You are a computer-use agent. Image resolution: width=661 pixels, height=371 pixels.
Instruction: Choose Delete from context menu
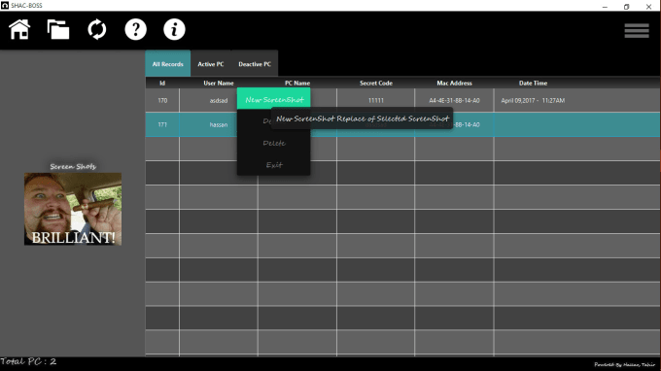(274, 143)
